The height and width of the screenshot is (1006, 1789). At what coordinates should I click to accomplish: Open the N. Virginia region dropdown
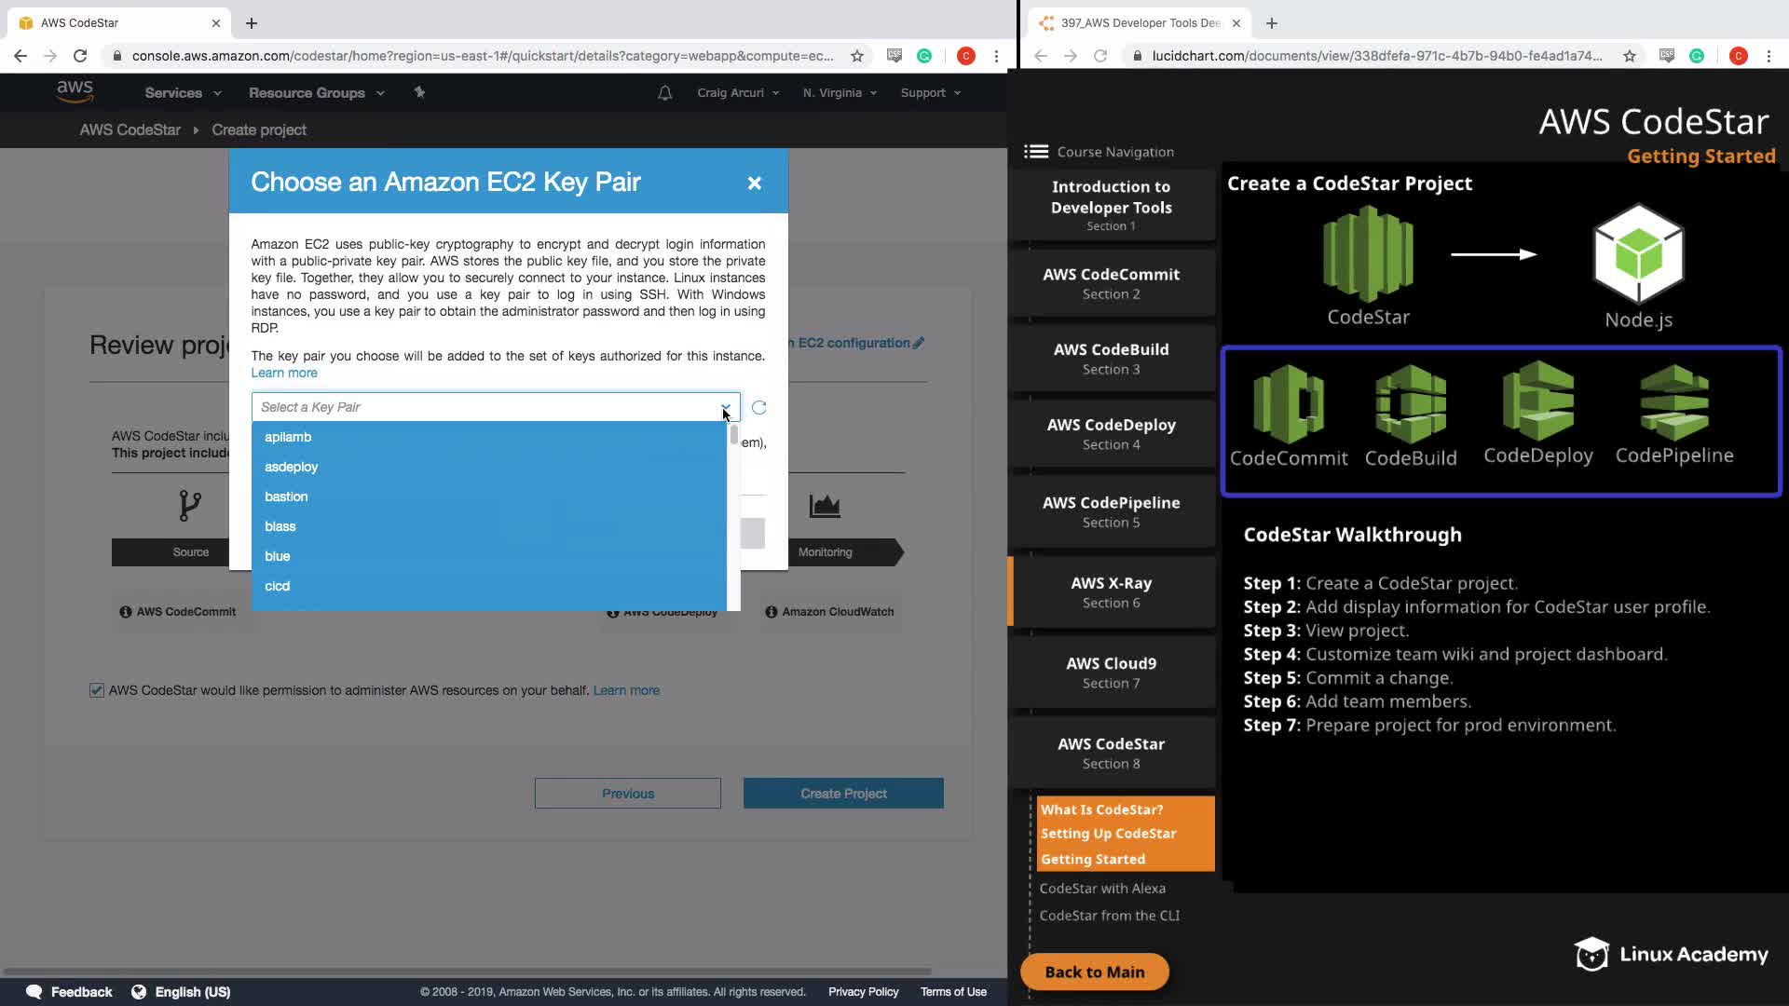click(840, 93)
